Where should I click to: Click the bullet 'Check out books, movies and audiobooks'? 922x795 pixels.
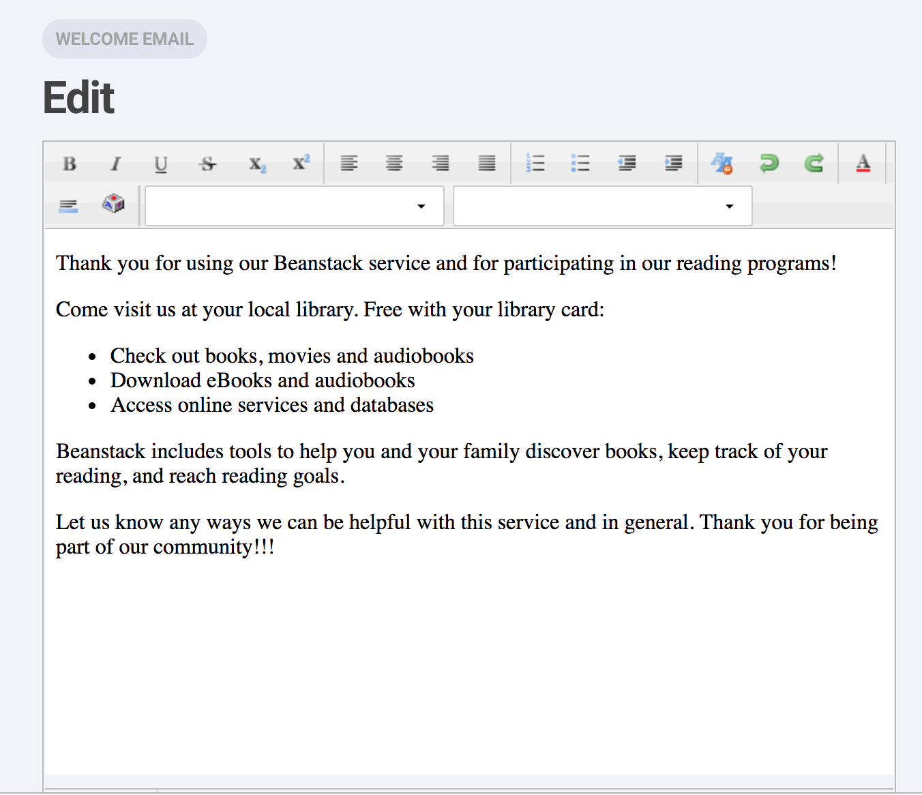coord(292,356)
